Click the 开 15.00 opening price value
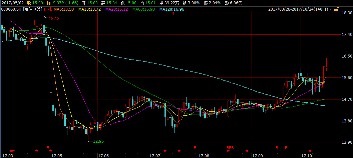Screen dimensions: 353x158 [90, 3]
